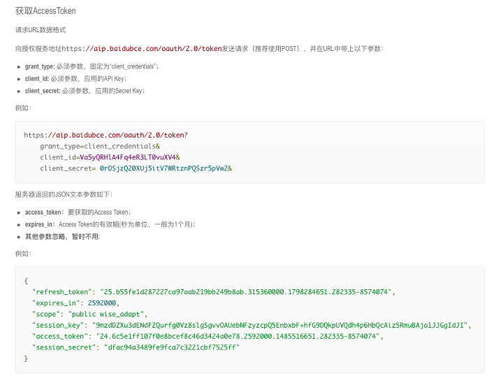Click the client_id value Va5yQRHlA4Fq4eR3LT0vuXV4
The image size is (489, 378).
tap(128, 157)
